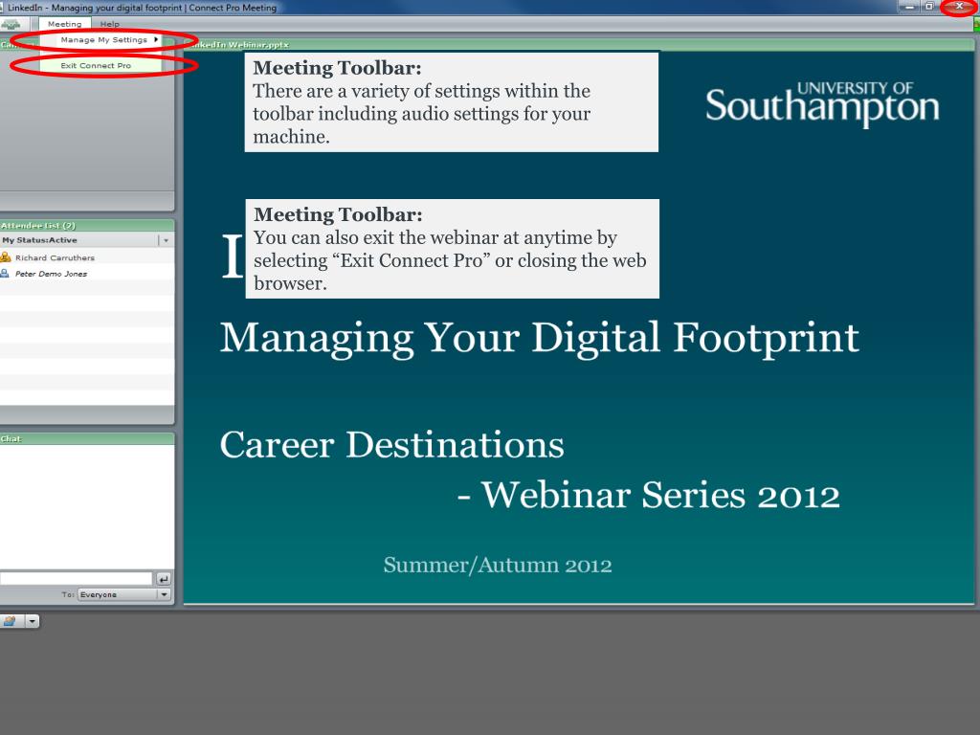Open the Manage My Settings submenu
This screenshot has height=735, width=980.
(103, 39)
